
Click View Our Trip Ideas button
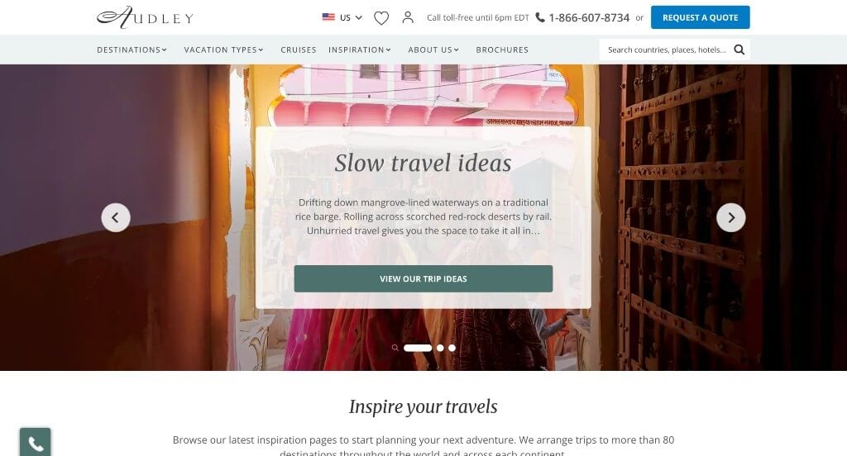click(423, 279)
